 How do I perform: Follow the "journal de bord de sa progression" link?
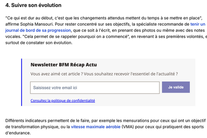38,30
